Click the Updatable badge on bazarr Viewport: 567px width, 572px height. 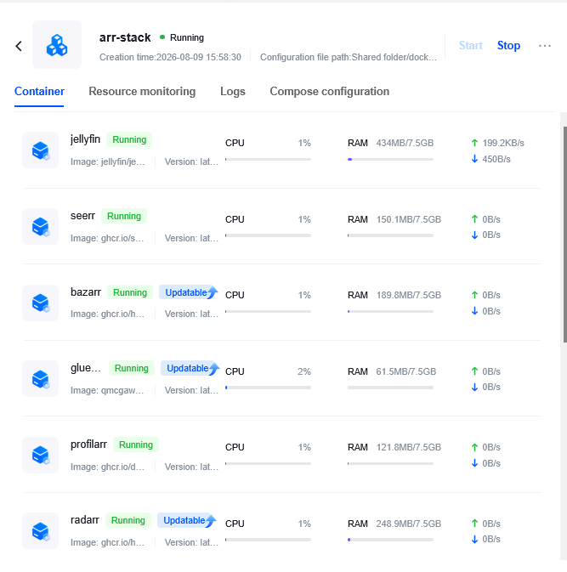(189, 292)
